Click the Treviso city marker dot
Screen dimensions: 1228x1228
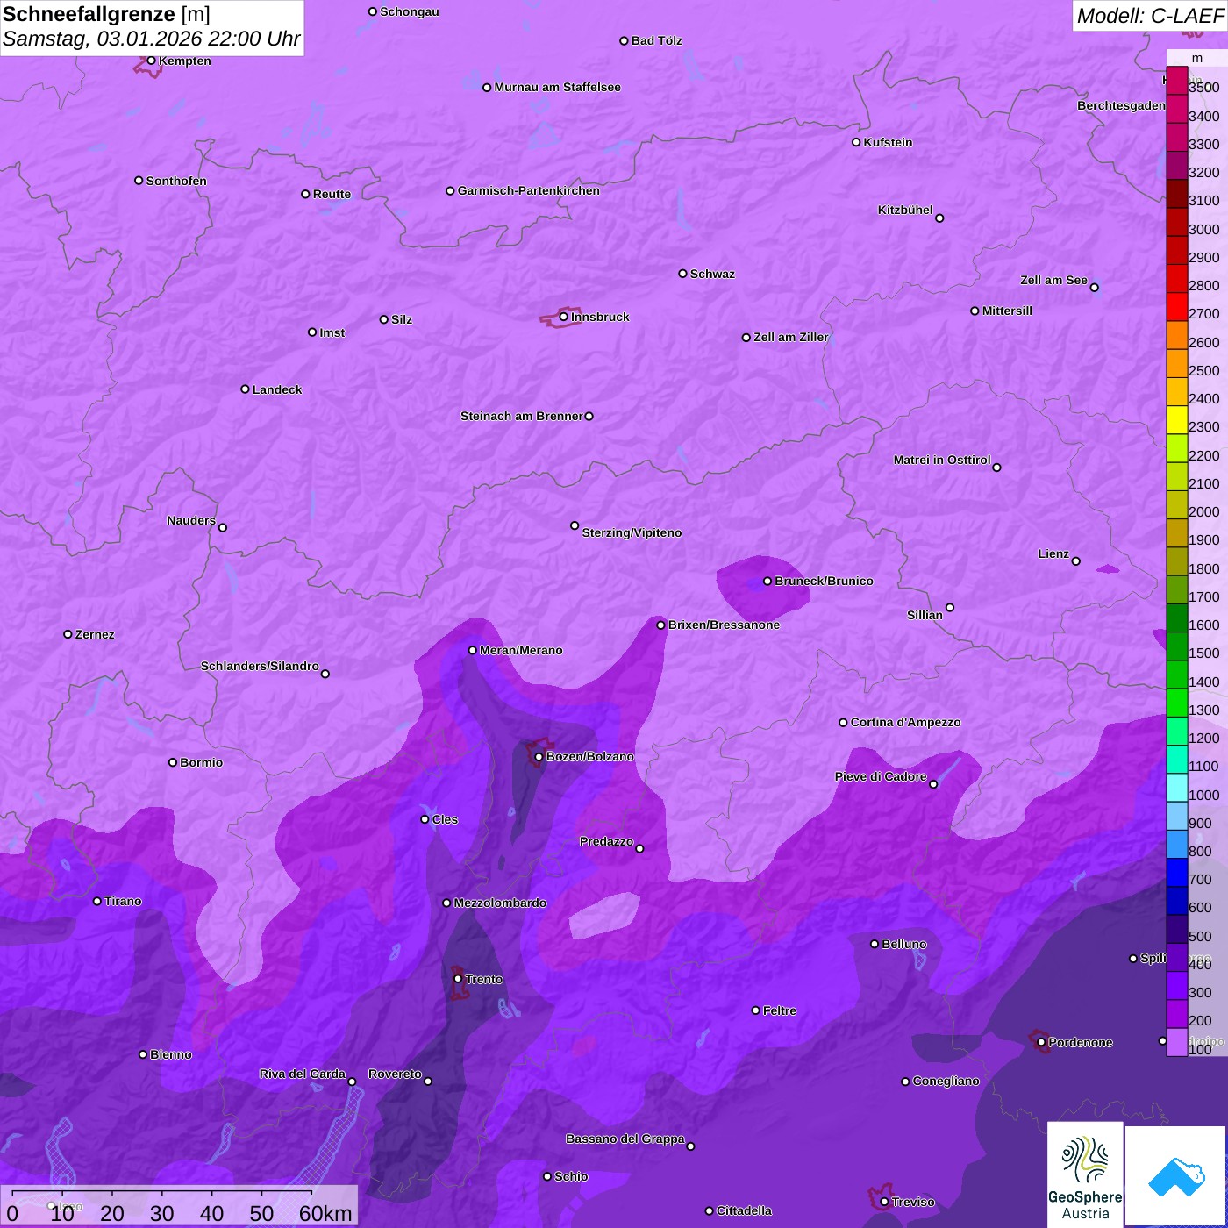tap(884, 1202)
